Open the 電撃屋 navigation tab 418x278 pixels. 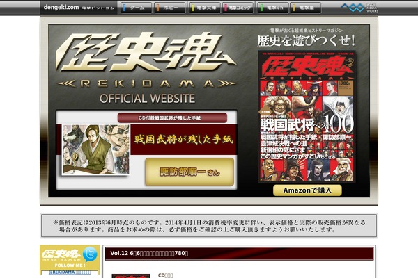point(306,8)
